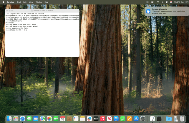The height and width of the screenshot is (123, 189).
Task: Open the Apple menu
Action: 3,2
